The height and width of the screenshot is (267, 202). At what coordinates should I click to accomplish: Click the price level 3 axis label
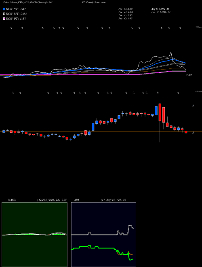click(x=193, y=106)
